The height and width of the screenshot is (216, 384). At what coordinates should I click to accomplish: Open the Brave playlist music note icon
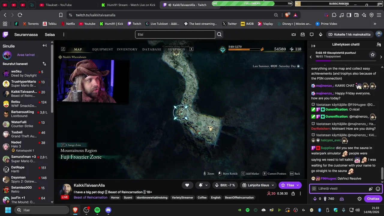pyautogui.click(x=341, y=15)
